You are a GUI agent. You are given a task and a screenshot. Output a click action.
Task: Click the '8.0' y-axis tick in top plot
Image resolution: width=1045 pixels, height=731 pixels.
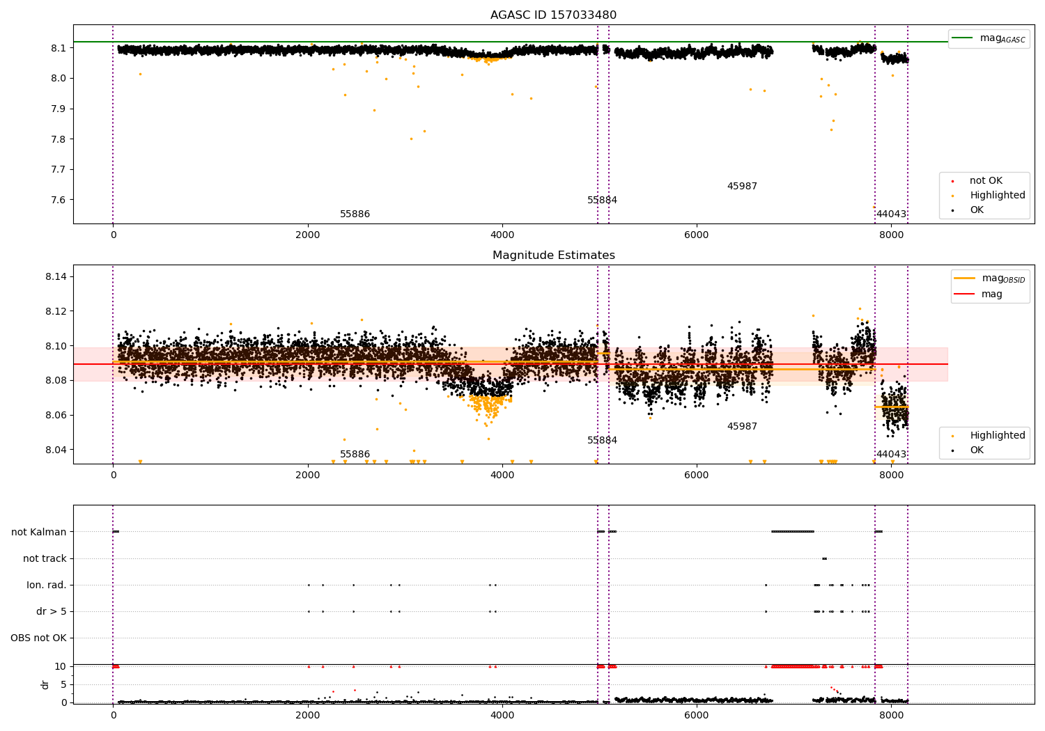(x=59, y=79)
